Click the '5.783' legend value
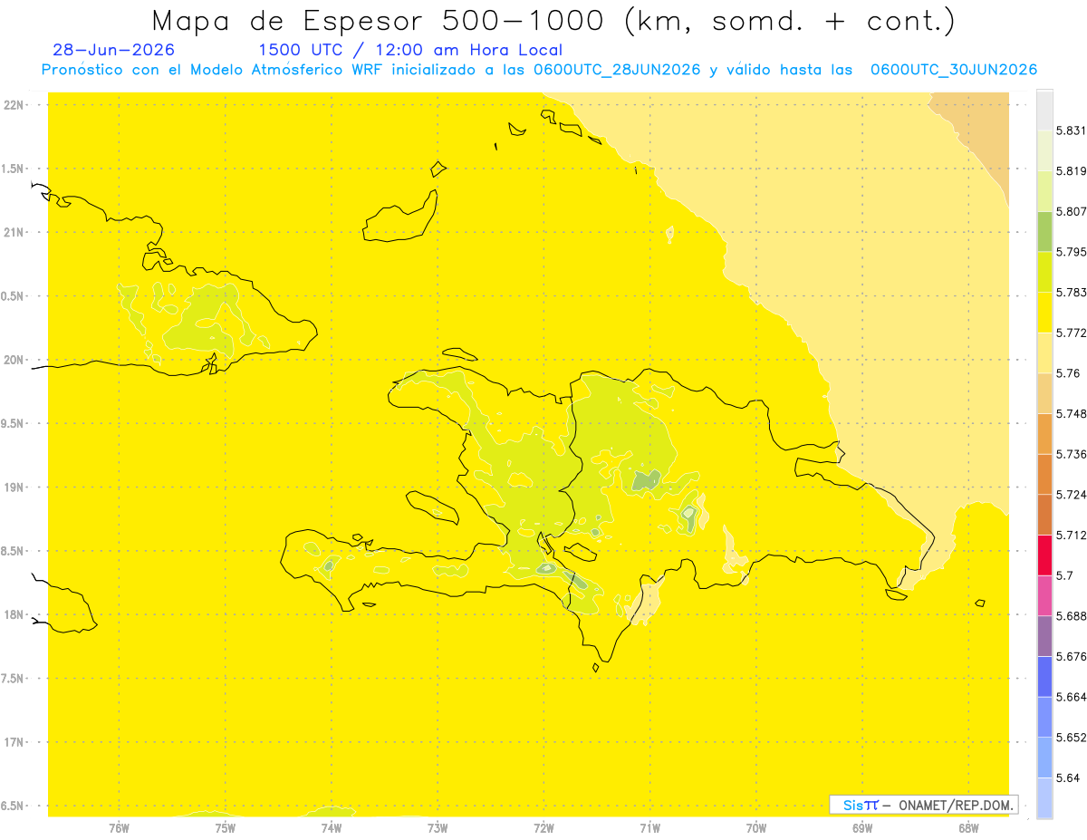This screenshot has width=1087, height=840. pyautogui.click(x=1071, y=292)
